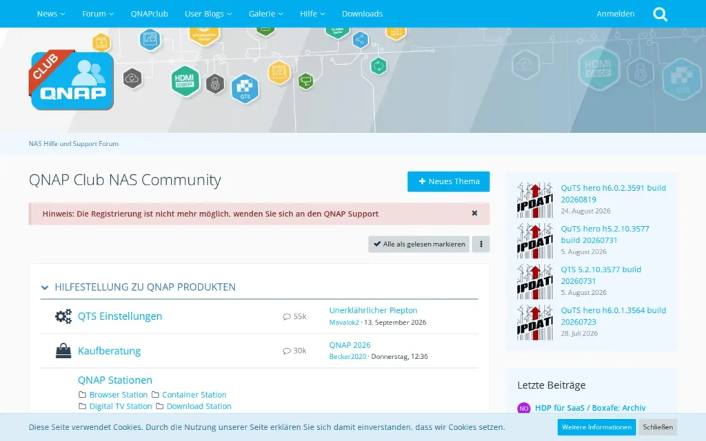Click the Letzte Beiträge heading
The width and height of the screenshot is (706, 441).
tap(551, 385)
